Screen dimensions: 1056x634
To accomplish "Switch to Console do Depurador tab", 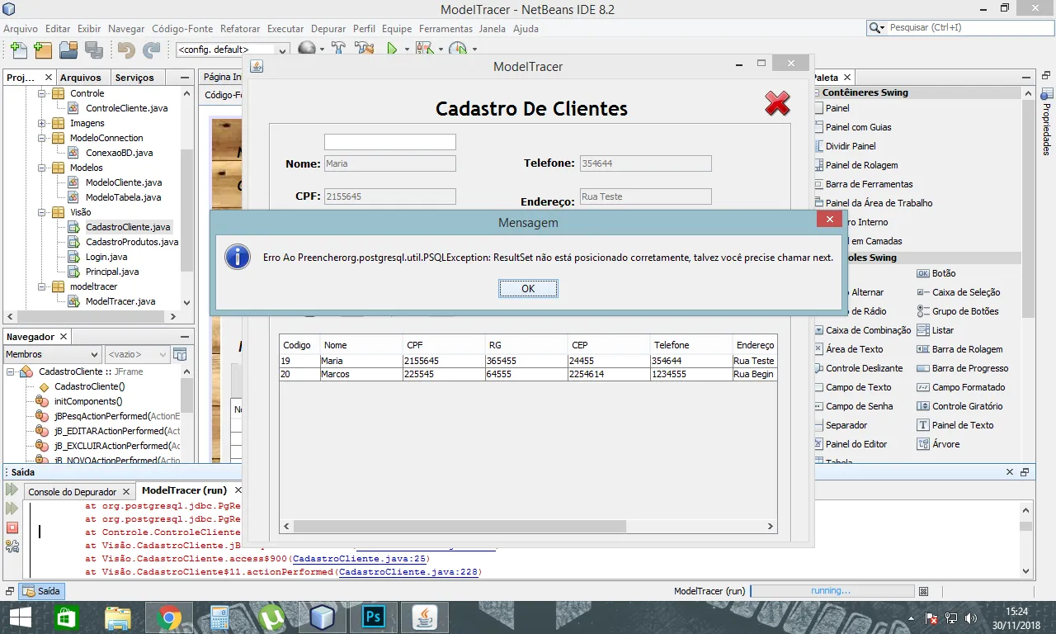I will point(73,492).
